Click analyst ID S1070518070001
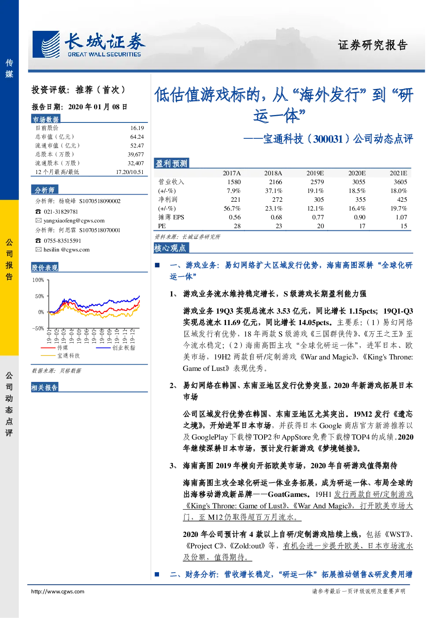The height and width of the screenshot is (618, 437). [x=100, y=230]
